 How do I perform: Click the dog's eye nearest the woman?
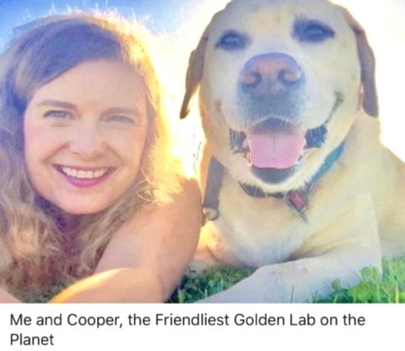[x=231, y=40]
